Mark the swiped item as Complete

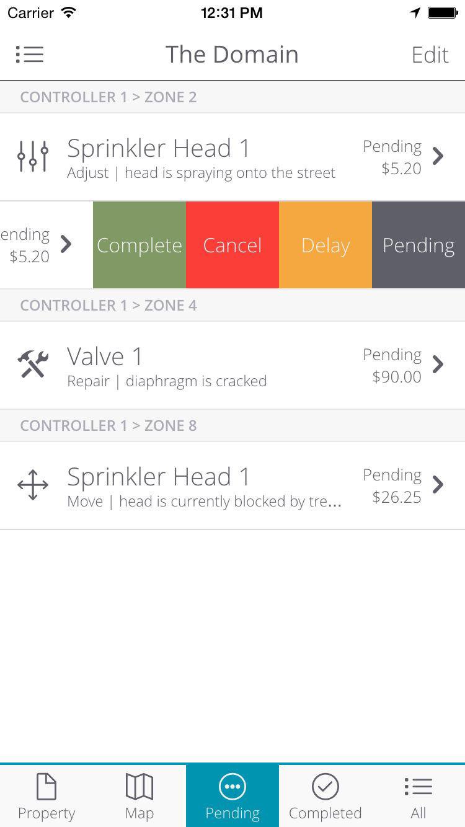139,245
